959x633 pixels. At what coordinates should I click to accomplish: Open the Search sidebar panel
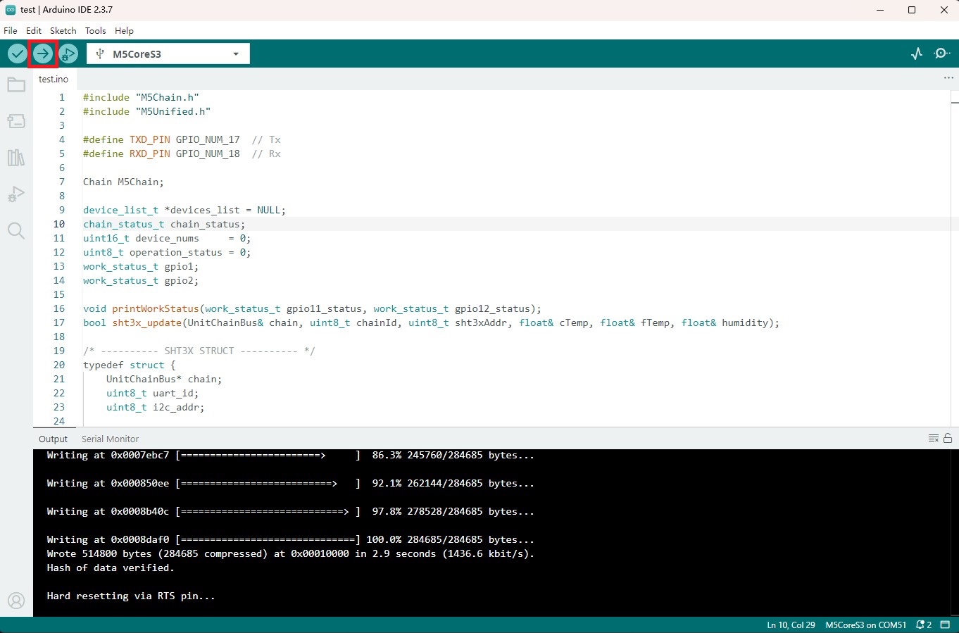point(16,230)
